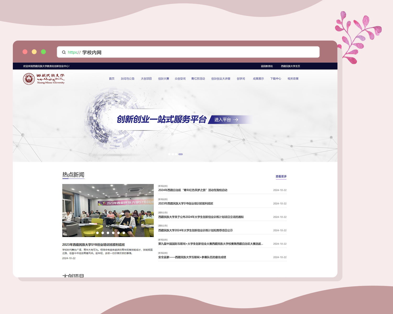
Task: Click the red window dot
Action: [x=25, y=52]
